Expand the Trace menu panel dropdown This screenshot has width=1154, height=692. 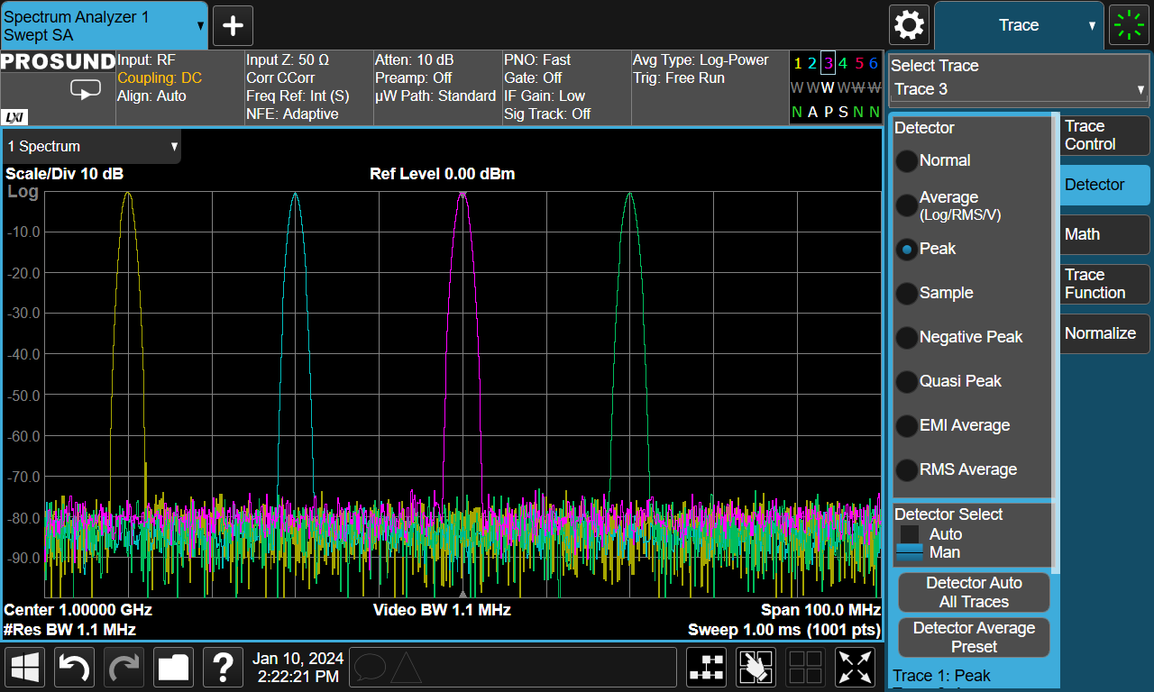click(1019, 25)
